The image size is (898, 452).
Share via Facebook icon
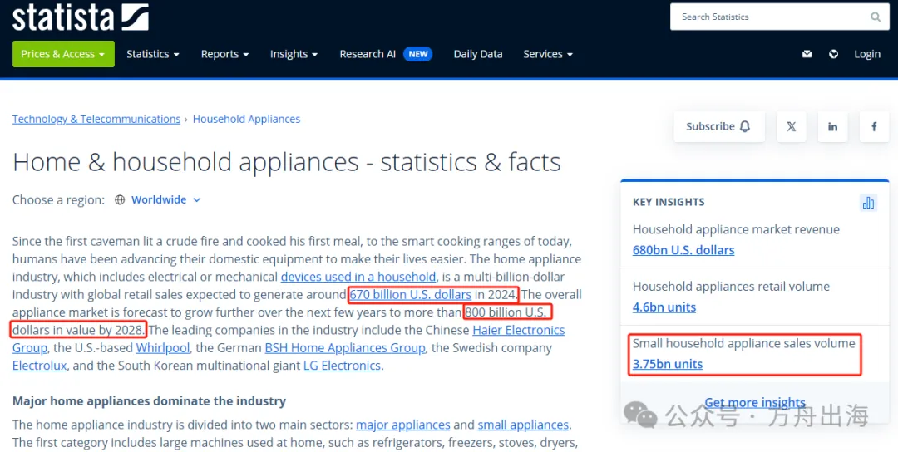(874, 126)
